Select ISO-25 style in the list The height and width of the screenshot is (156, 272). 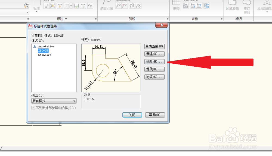[x=43, y=51]
